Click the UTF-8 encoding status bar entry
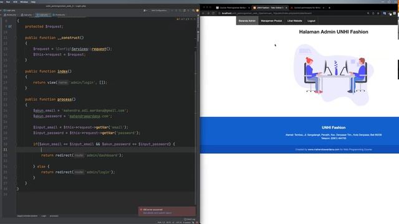The image size is (399, 224). [x=178, y=222]
